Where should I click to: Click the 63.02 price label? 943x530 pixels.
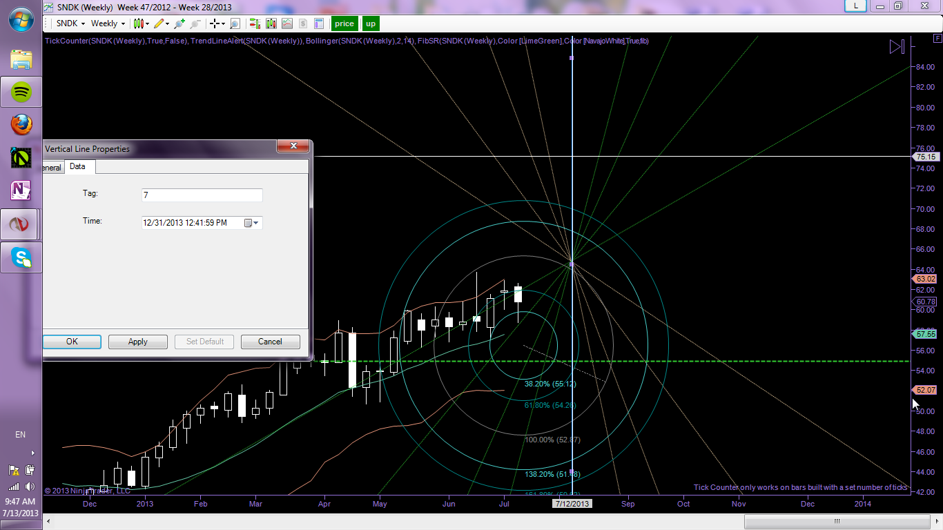925,279
